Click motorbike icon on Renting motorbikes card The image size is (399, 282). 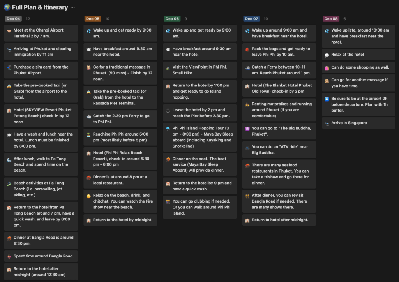click(x=247, y=104)
